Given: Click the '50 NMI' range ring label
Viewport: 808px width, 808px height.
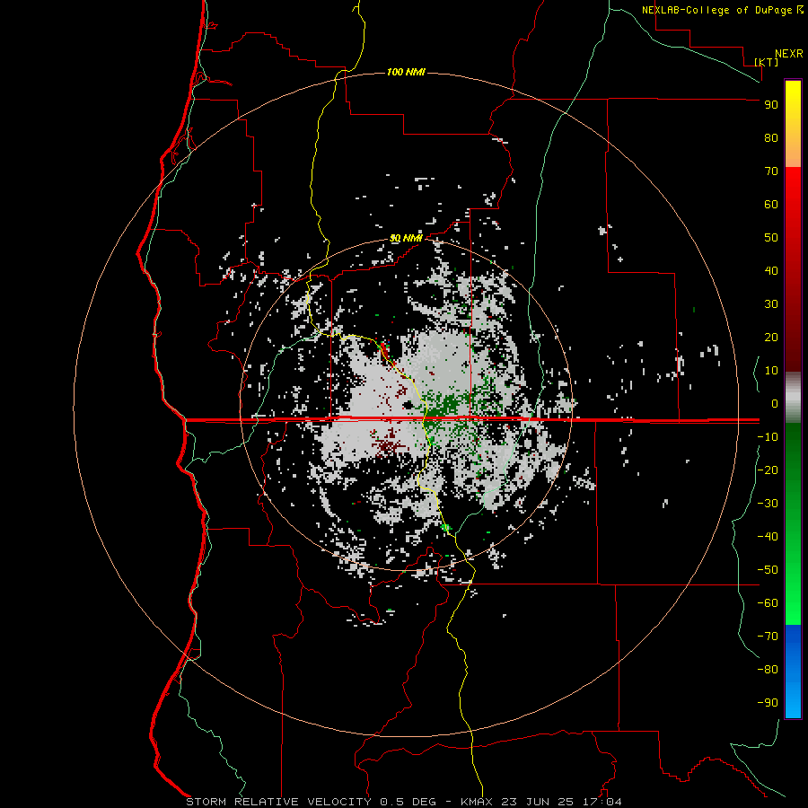Looking at the screenshot, I should click(406, 238).
